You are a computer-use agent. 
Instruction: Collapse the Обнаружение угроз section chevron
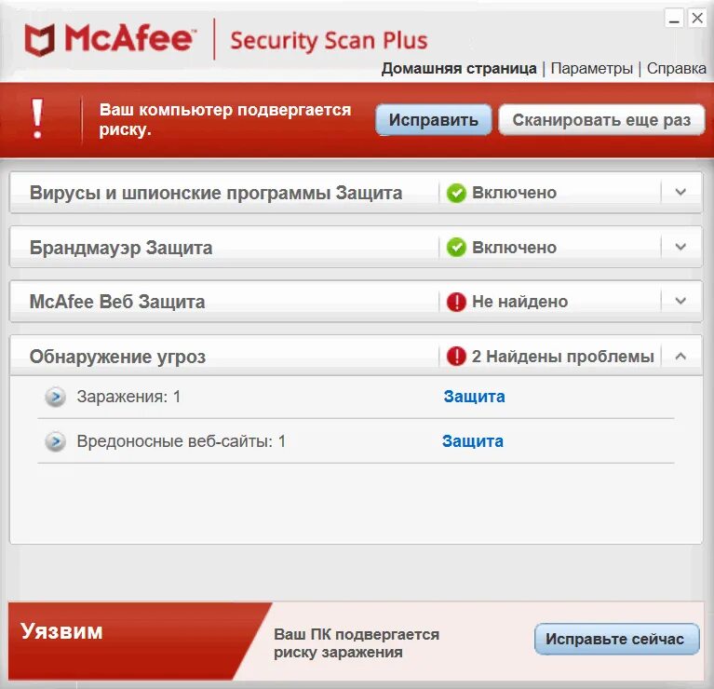(680, 356)
